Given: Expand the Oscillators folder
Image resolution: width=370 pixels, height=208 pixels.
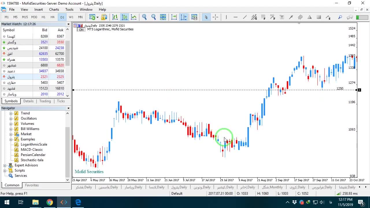Looking at the screenshot, I should click(x=11, y=118).
